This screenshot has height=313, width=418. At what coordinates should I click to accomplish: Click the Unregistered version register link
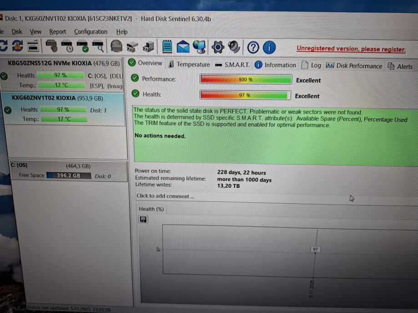(351, 49)
